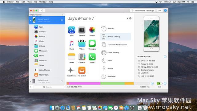Open Safari from the Dock
This screenshot has width=197, height=111.
62,108
